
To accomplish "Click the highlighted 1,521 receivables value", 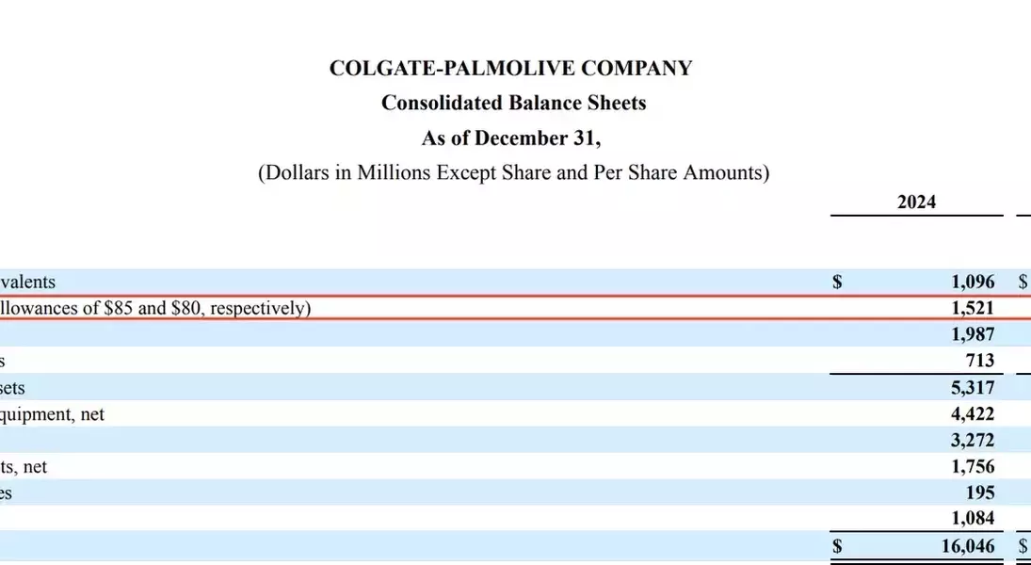I will click(x=973, y=308).
